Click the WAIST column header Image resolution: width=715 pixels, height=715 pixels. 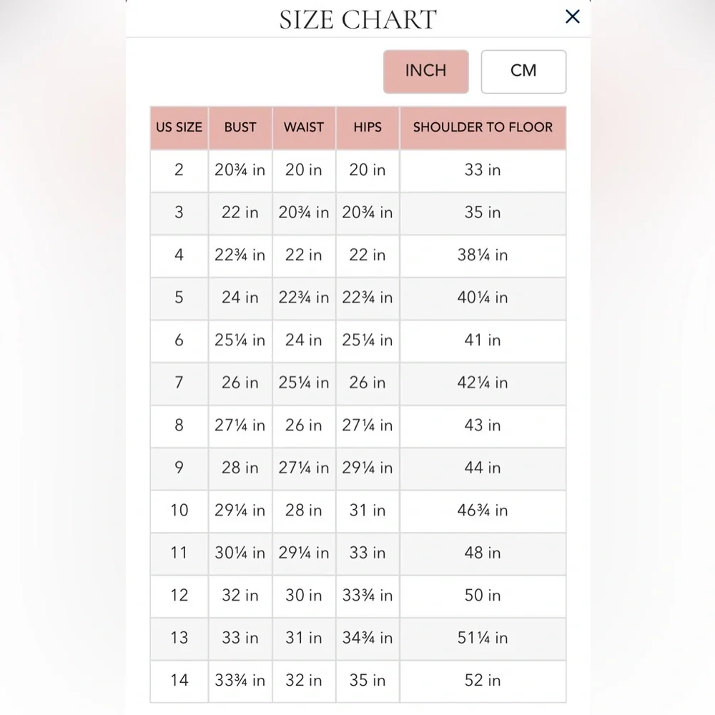click(x=304, y=128)
